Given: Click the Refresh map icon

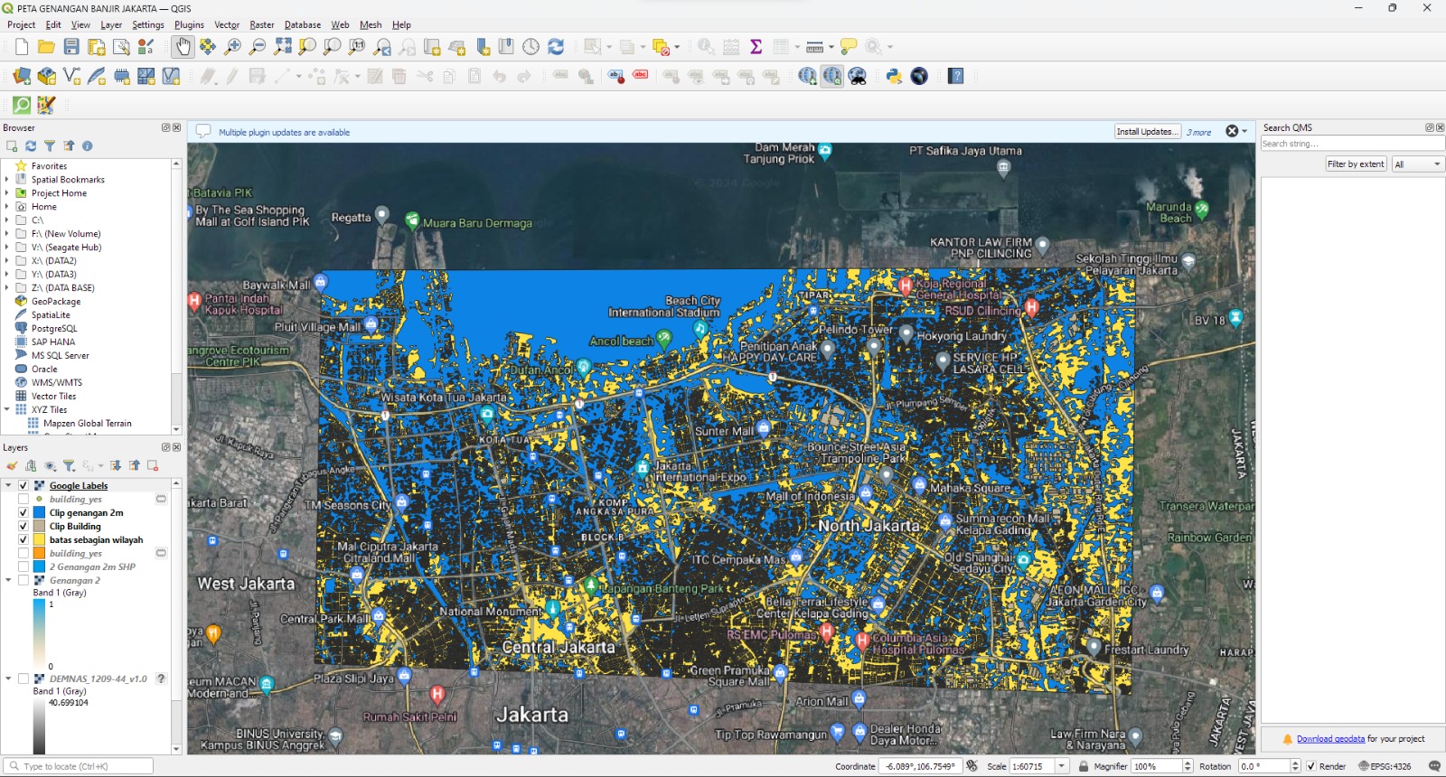Looking at the screenshot, I should (556, 47).
